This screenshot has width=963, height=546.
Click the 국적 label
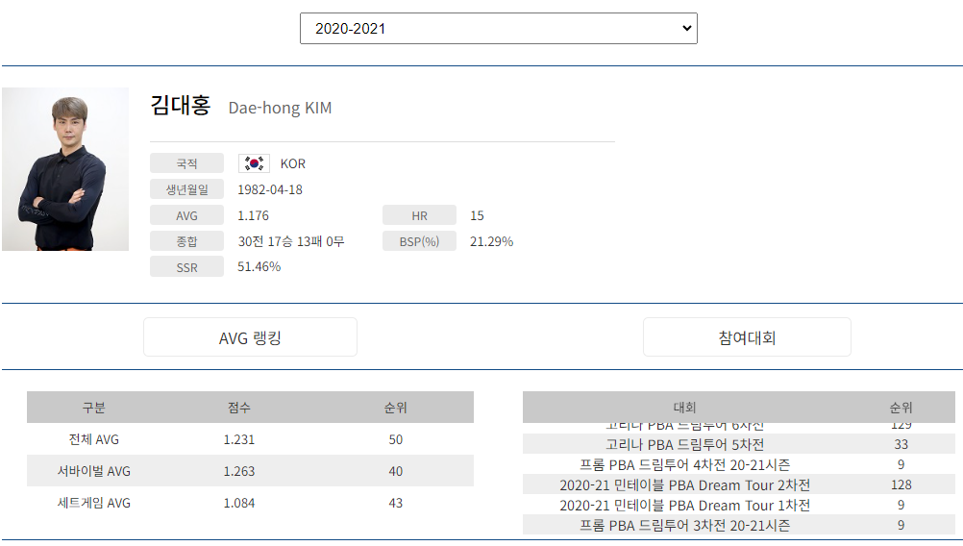pyautogui.click(x=186, y=163)
